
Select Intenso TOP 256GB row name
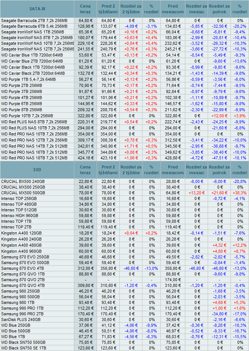pyautogui.click(x=19, y=198)
